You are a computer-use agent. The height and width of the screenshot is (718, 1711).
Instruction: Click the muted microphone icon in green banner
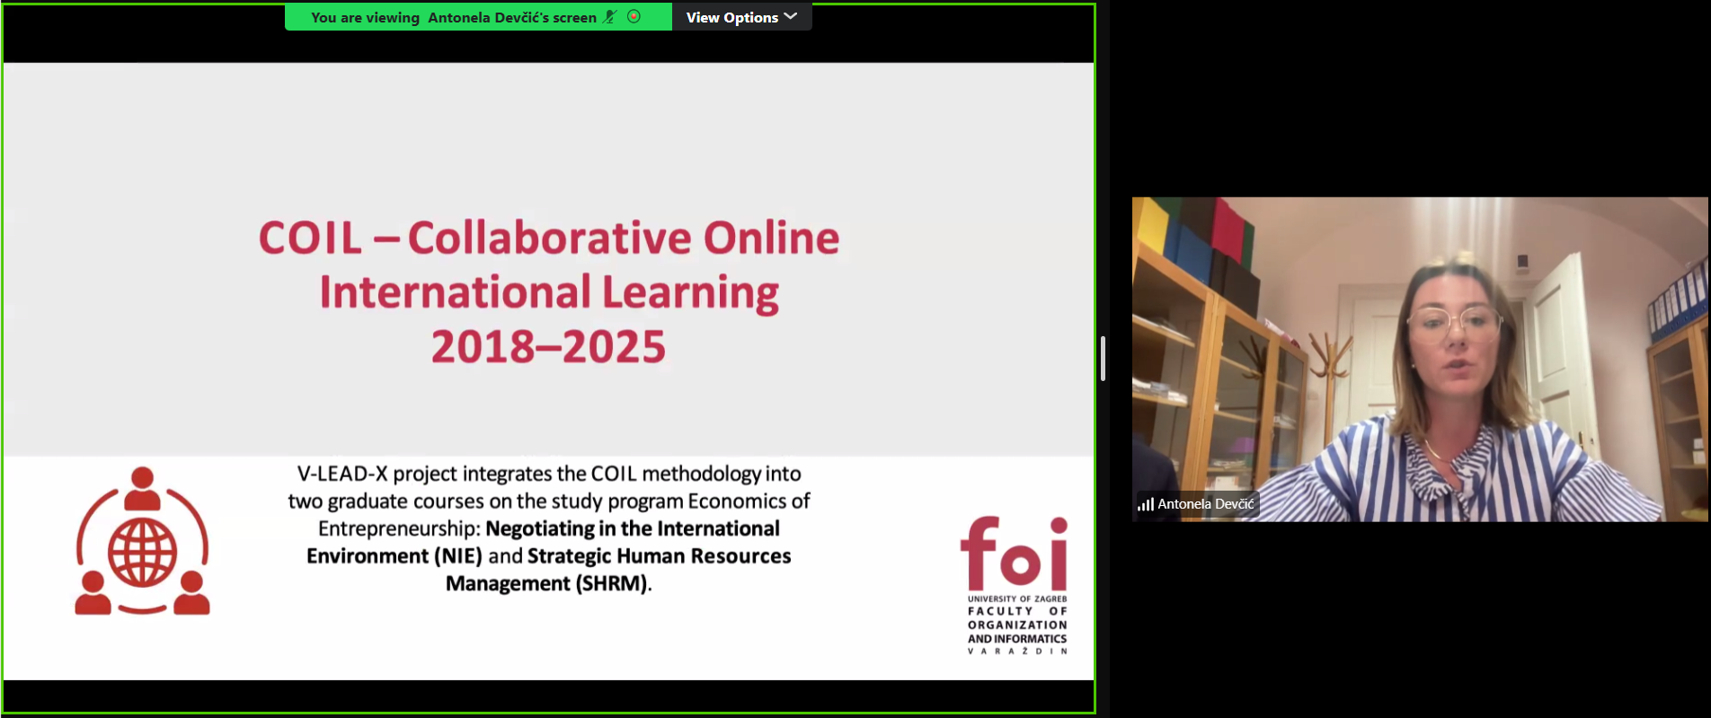coord(610,17)
